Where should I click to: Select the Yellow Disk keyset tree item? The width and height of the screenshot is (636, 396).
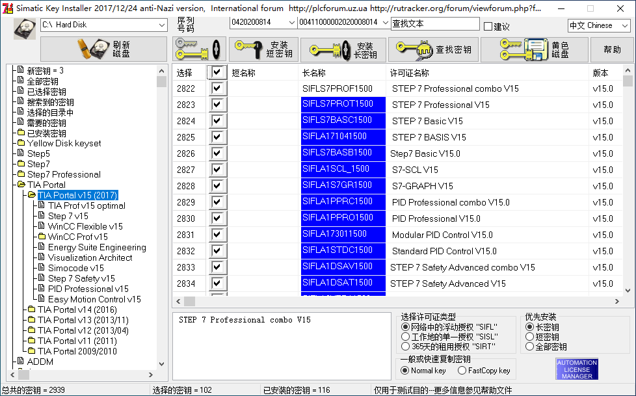(64, 143)
